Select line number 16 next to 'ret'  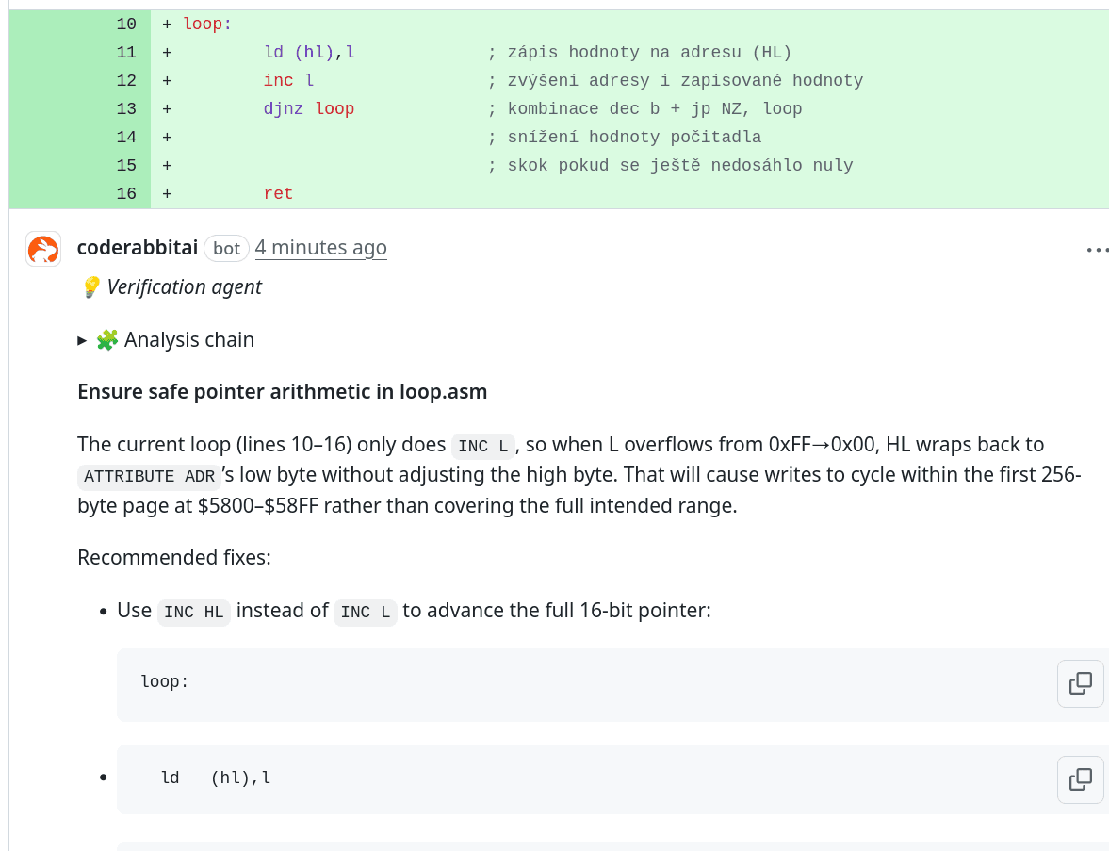click(x=125, y=193)
